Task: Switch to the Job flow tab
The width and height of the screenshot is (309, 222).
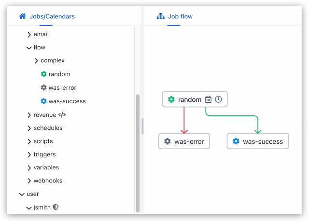Action: tap(175, 16)
